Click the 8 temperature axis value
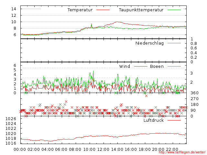The height and width of the screenshot is (155, 207). [x=15, y=28]
